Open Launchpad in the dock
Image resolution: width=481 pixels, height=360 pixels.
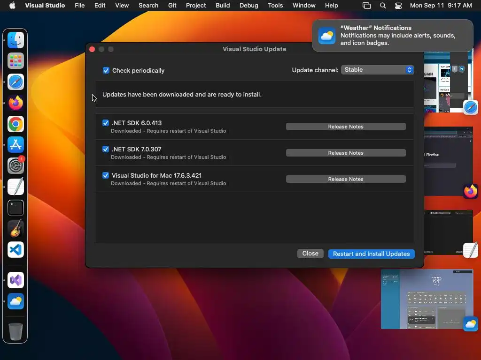(x=16, y=61)
